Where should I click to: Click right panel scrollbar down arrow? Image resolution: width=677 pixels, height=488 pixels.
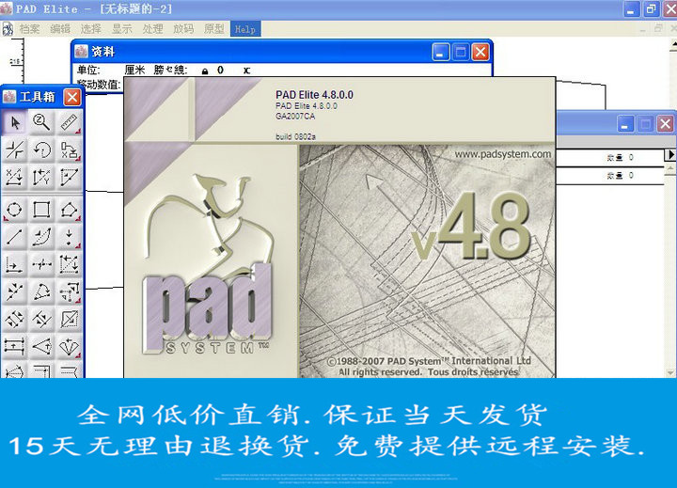click(x=670, y=371)
